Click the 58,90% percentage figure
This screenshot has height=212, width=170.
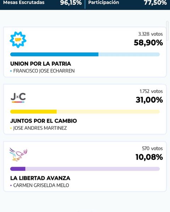[x=148, y=43]
